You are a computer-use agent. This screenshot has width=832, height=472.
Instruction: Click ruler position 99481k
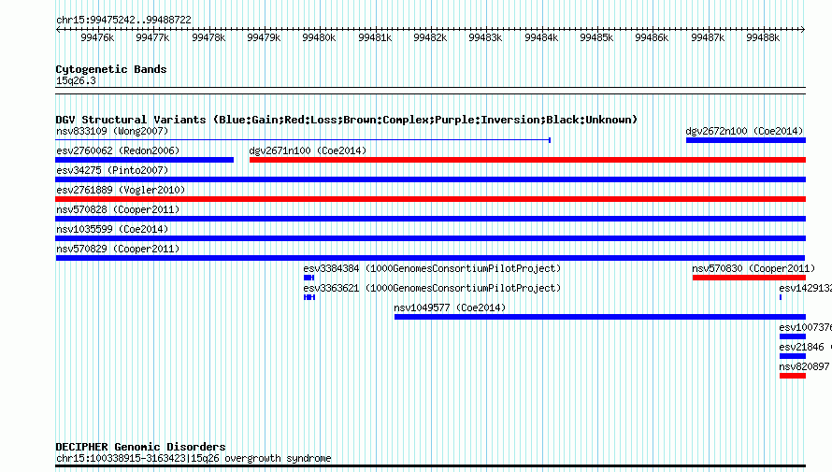(375, 37)
